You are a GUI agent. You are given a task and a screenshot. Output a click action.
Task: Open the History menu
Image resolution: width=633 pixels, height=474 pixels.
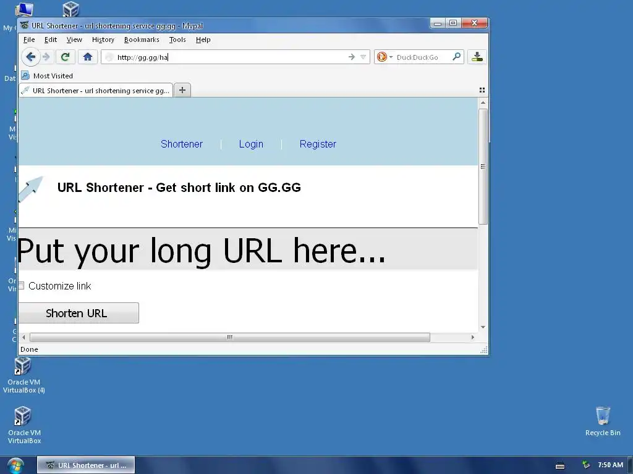pyautogui.click(x=103, y=39)
